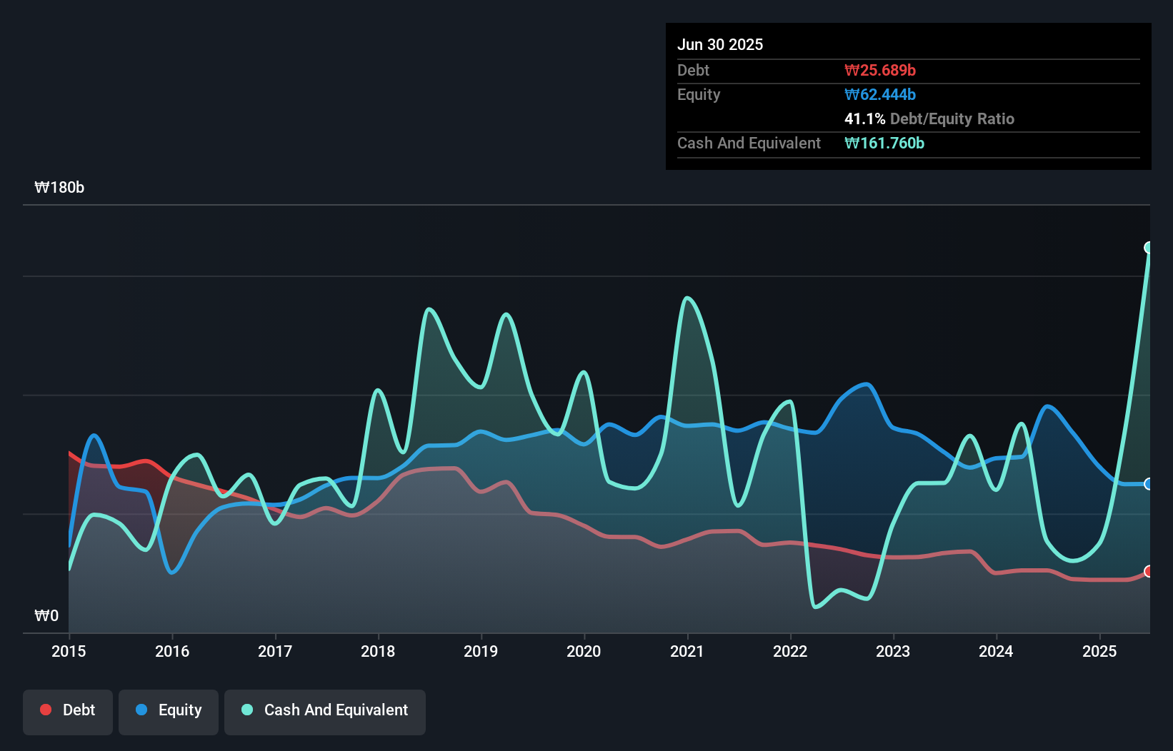The width and height of the screenshot is (1173, 751).
Task: Open details for the Debt/Equity Ratio row
Action: [x=929, y=119]
